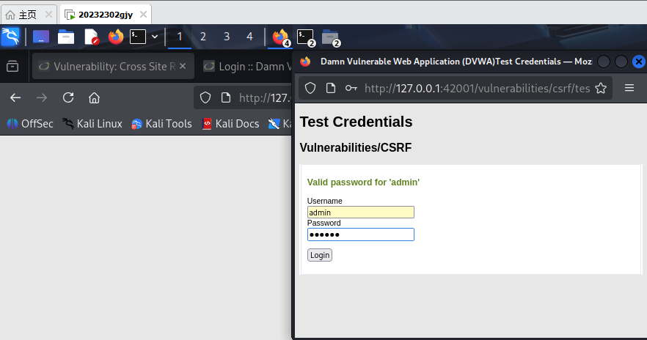
Task: Click the folder taskbar group with 2 windows
Action: pyautogui.click(x=331, y=37)
